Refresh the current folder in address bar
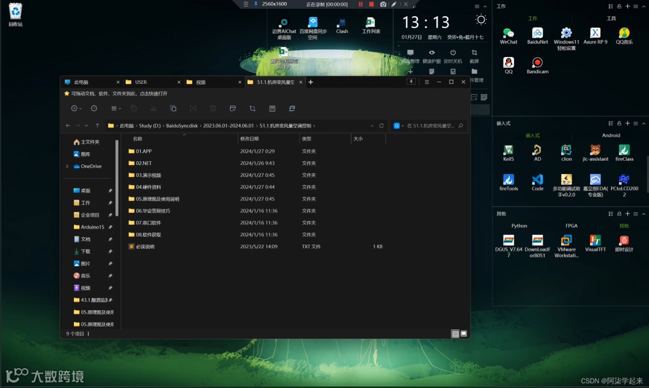Screen dimensions: 649x388 pos(381,125)
